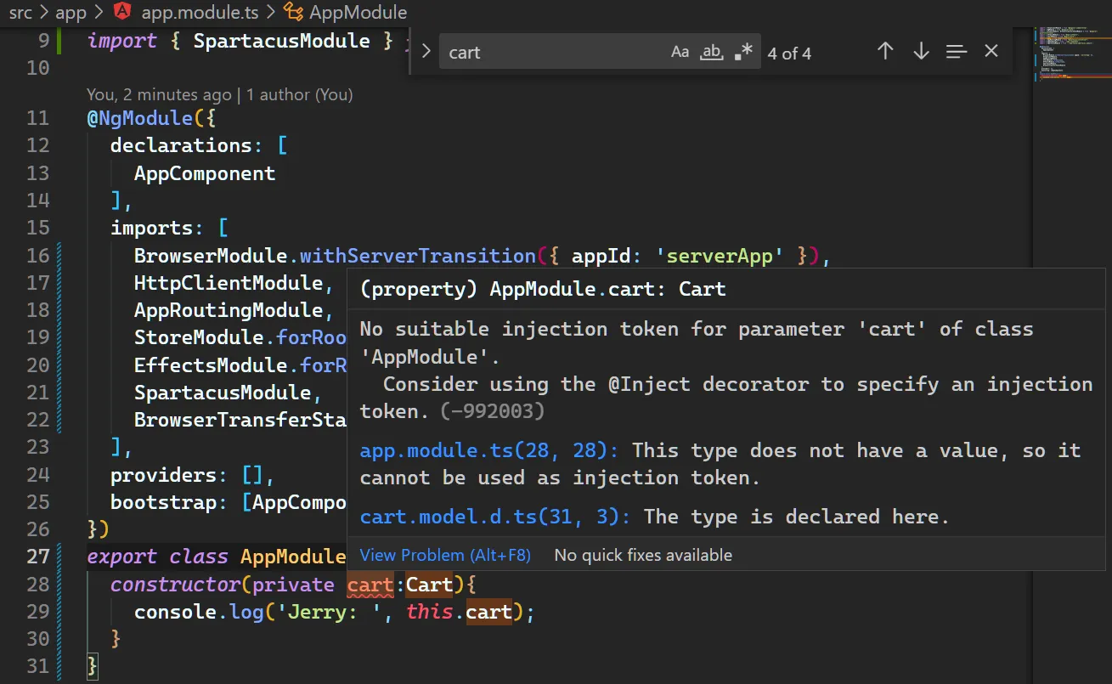The height and width of the screenshot is (684, 1112).
Task: Click the 'Cart' type on line 28
Action: (x=429, y=585)
